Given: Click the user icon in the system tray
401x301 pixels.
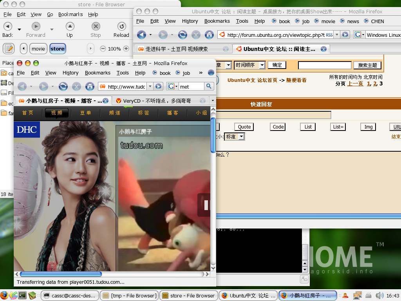Looking at the screenshot, I should click(x=345, y=296).
